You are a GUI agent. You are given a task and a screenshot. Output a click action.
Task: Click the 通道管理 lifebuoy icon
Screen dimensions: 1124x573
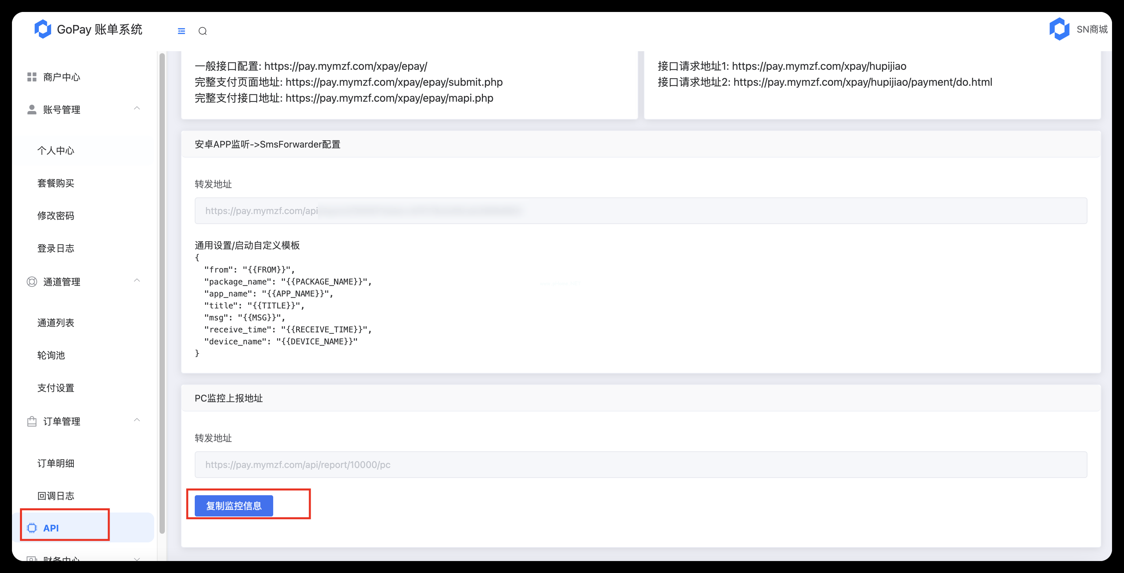(x=32, y=282)
